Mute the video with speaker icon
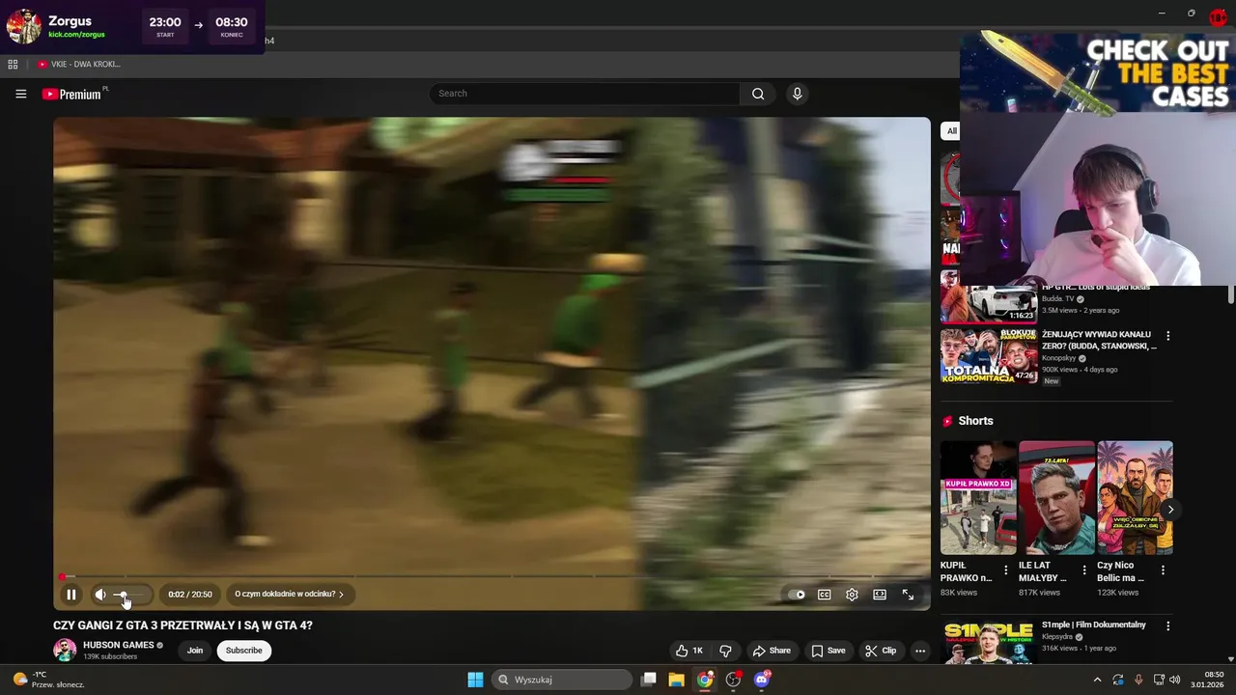 click(x=100, y=595)
